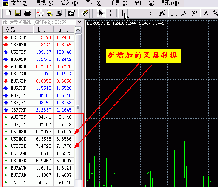Open the Terminal computer icon

[x=59, y=13]
